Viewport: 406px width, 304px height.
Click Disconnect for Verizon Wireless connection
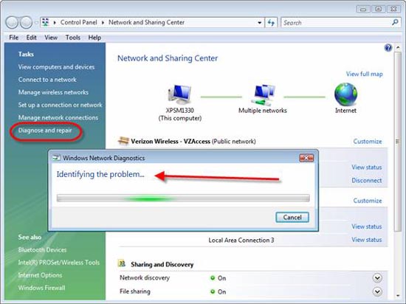point(366,180)
